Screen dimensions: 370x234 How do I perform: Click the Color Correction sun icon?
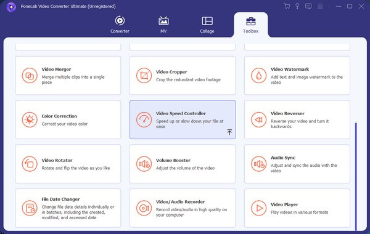coord(30,119)
